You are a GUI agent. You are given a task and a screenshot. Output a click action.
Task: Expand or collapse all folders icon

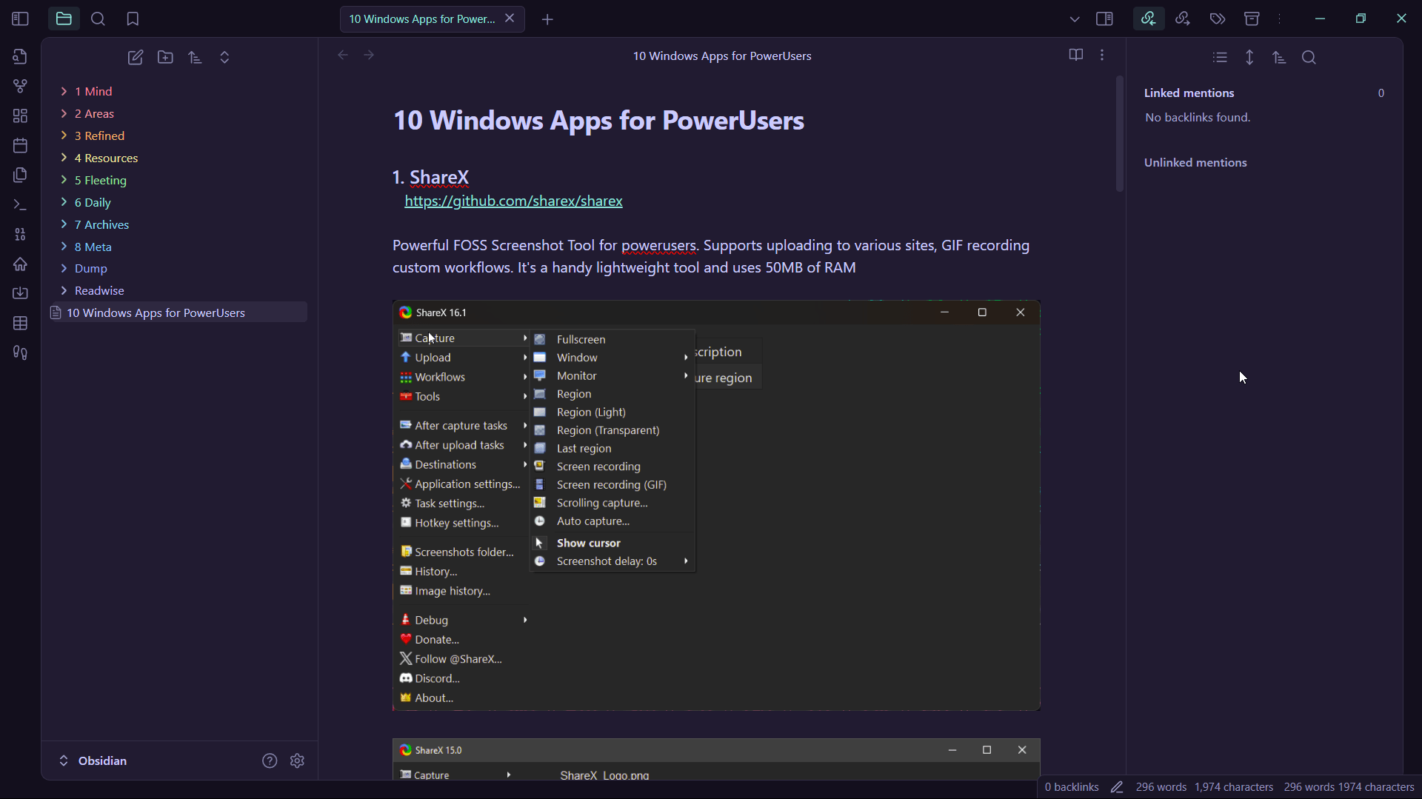(224, 57)
